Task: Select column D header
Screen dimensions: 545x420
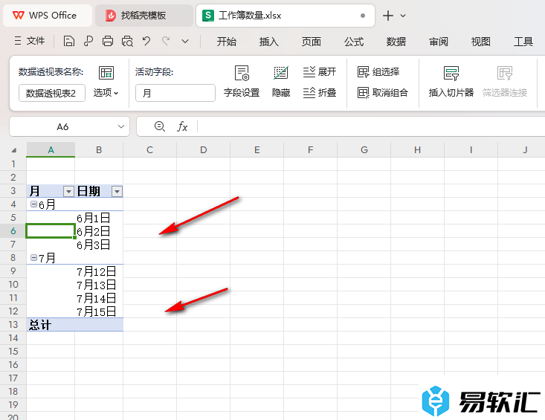Action: pyautogui.click(x=203, y=149)
